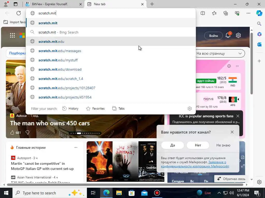
Task: Answer Да in the channel survey
Action: (172, 145)
